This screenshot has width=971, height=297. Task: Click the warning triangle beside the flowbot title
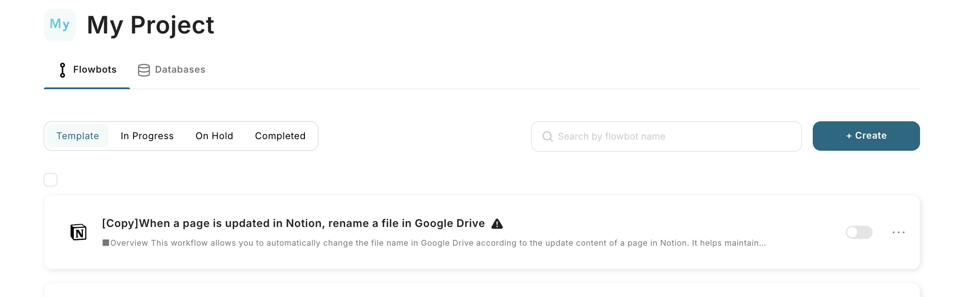(x=497, y=224)
